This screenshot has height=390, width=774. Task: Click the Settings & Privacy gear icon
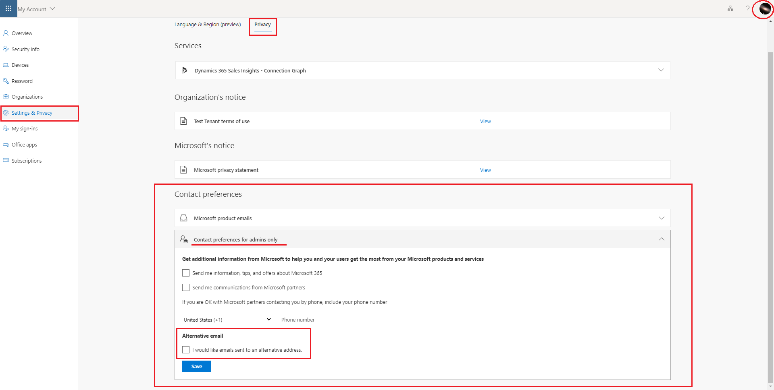[6, 113]
